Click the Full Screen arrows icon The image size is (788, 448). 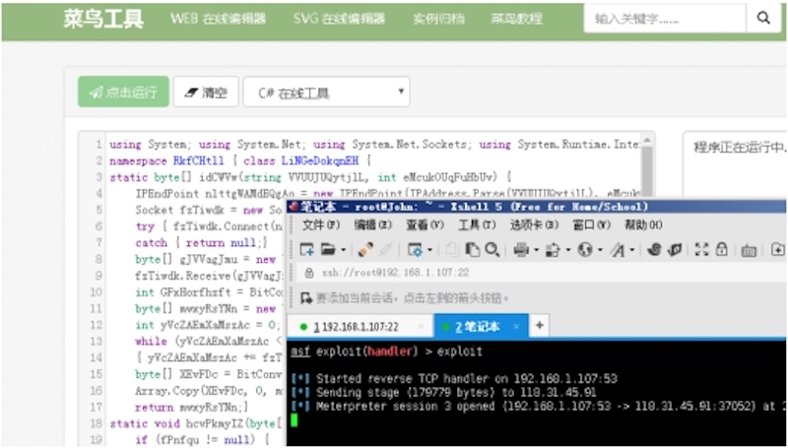(701, 249)
